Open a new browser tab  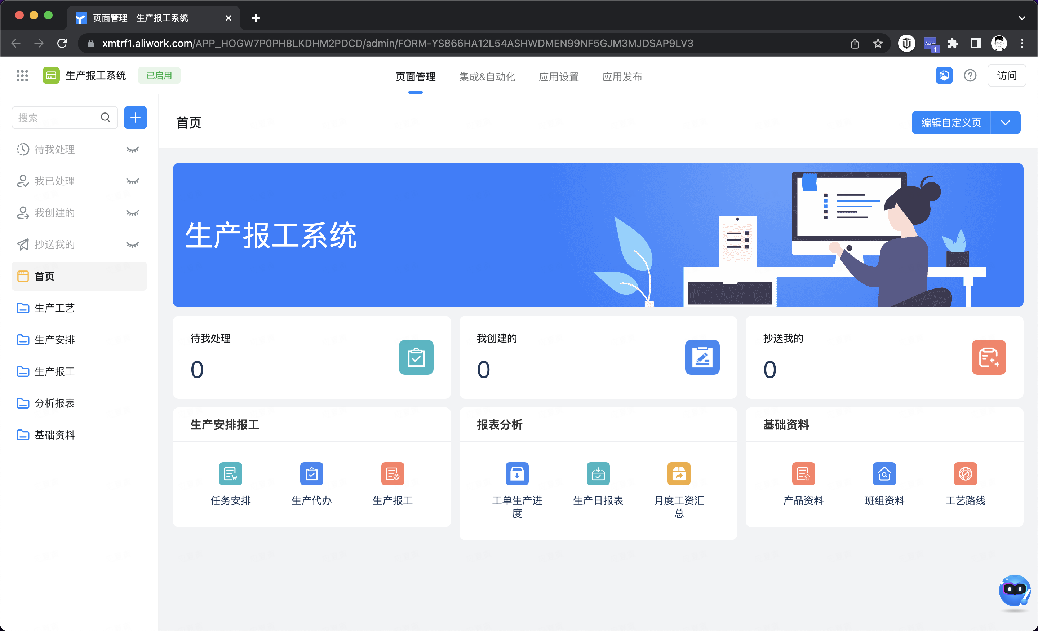point(256,18)
